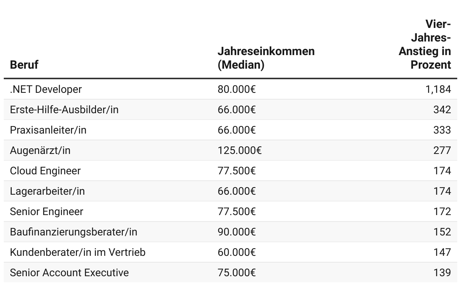Image resolution: width=461 pixels, height=286 pixels.
Task: Select the Lagerarbeiter/in job cell
Action: coord(47,191)
